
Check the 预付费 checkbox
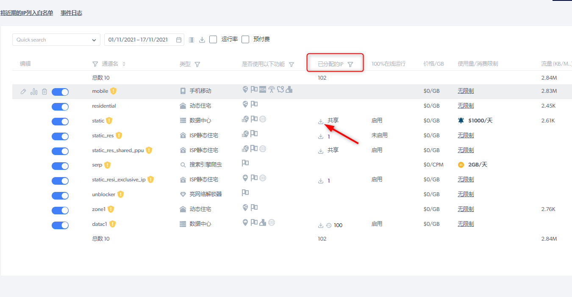[245, 39]
